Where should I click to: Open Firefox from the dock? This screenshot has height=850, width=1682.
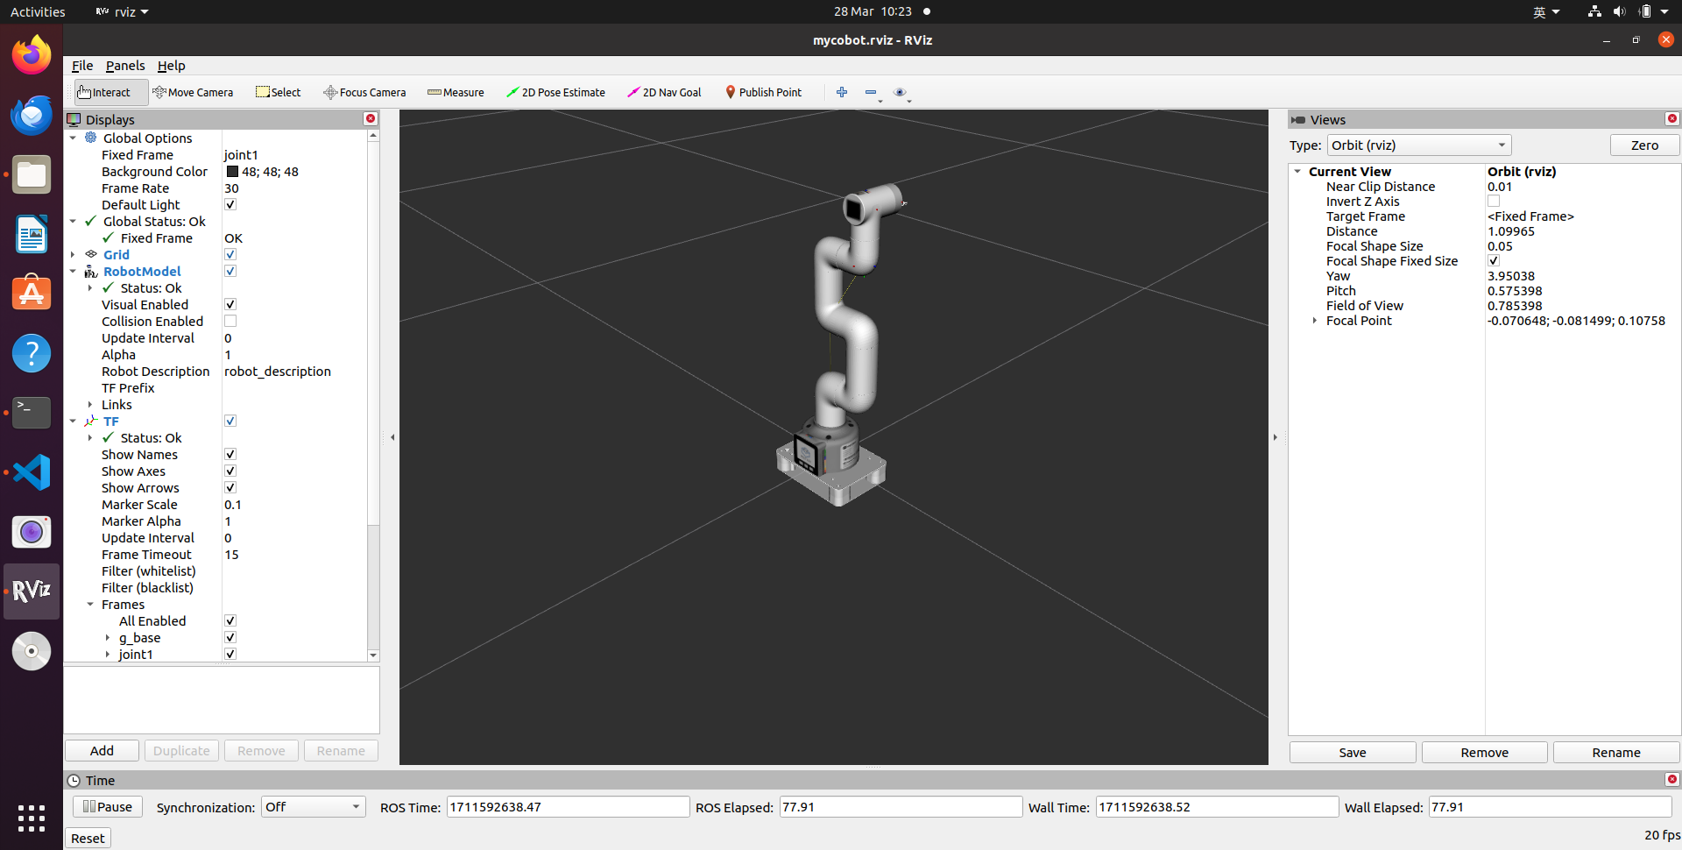pyautogui.click(x=32, y=55)
